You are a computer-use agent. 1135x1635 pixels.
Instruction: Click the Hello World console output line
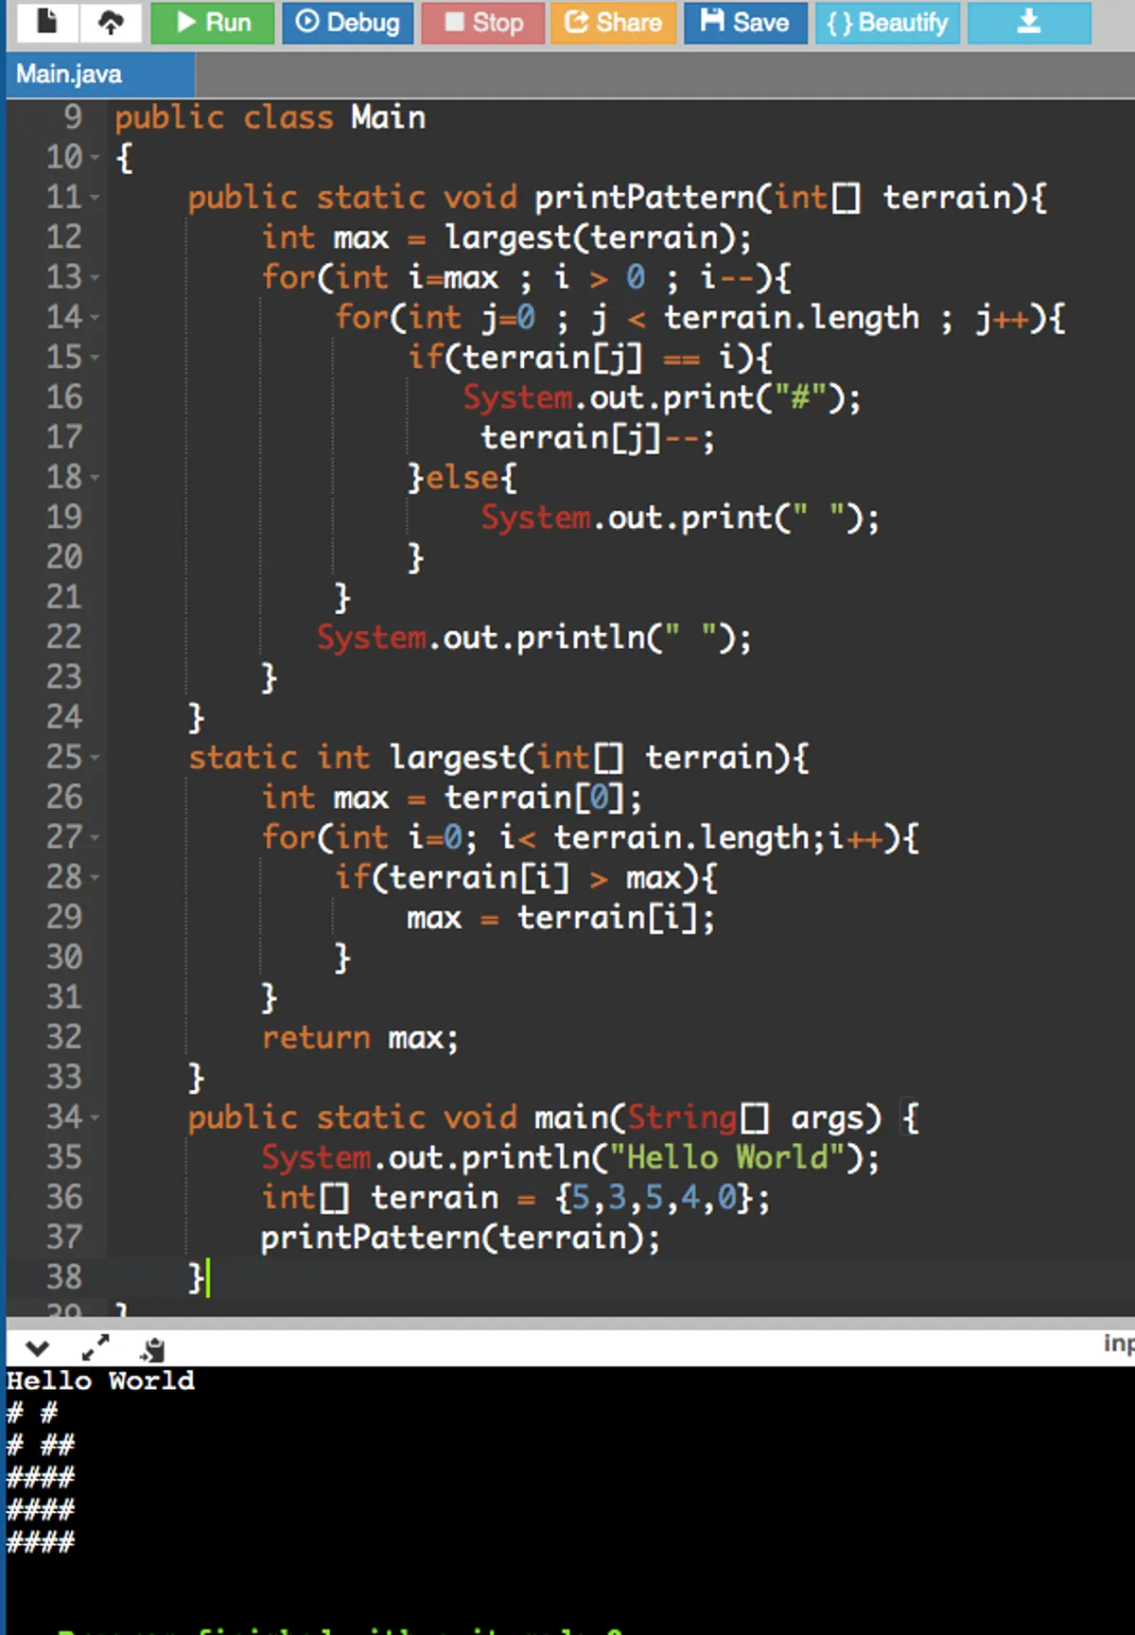(100, 1380)
